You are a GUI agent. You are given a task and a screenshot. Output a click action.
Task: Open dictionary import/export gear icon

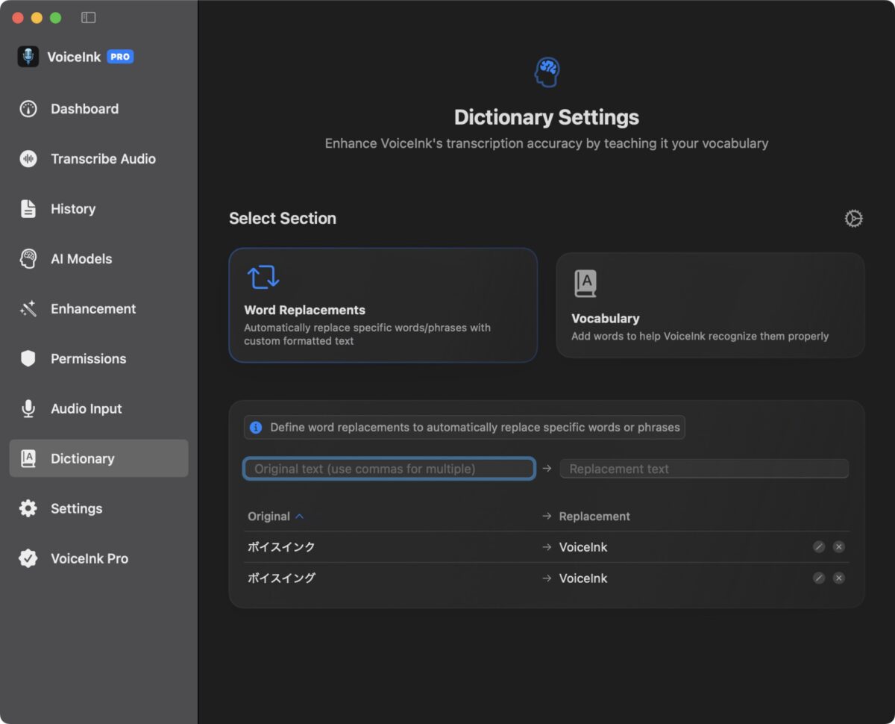(853, 219)
